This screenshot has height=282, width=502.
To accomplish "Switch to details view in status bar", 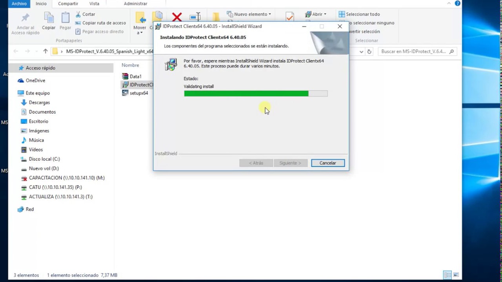I will (447, 275).
